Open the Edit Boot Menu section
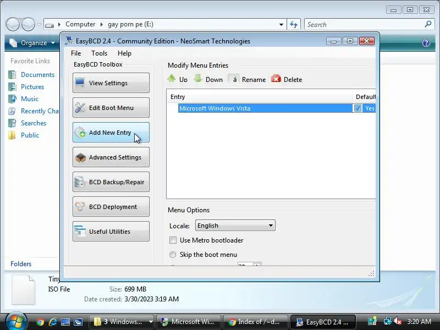The height and width of the screenshot is (330, 440). (111, 107)
